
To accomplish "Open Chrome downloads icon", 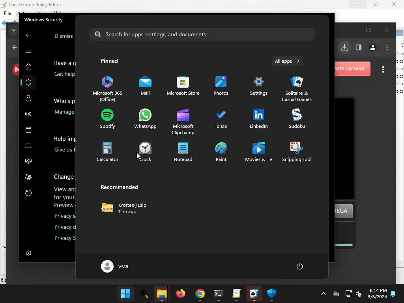I will [x=344, y=47].
